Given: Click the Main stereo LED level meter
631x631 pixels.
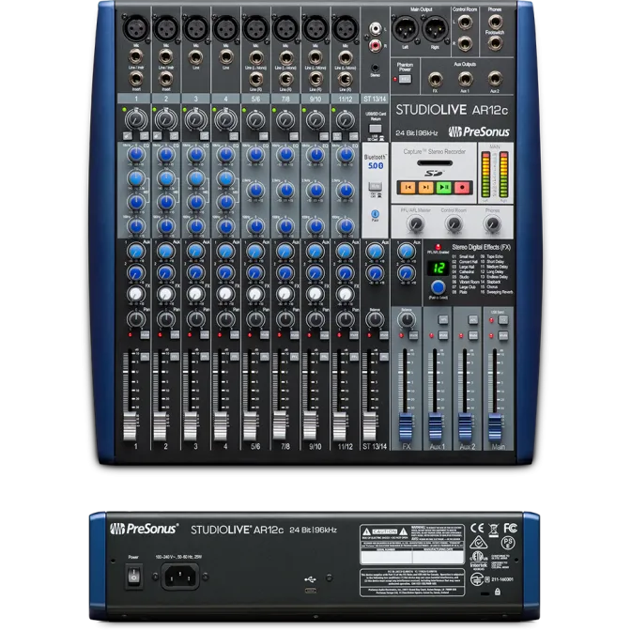Looking at the screenshot, I should point(495,175).
